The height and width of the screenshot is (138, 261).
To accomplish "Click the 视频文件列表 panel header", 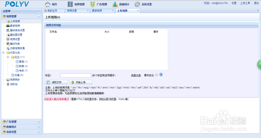I will (151, 25).
